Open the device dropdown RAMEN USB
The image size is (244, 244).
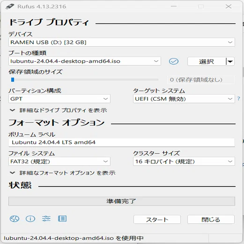click(122, 42)
